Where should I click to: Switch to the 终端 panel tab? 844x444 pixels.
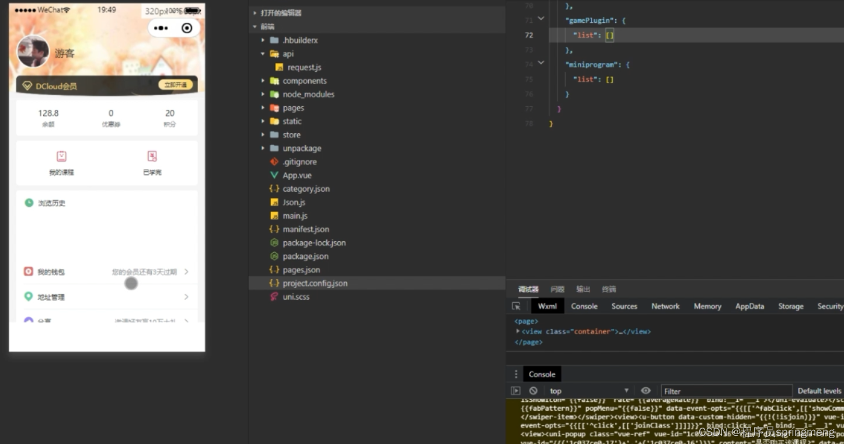click(x=609, y=289)
